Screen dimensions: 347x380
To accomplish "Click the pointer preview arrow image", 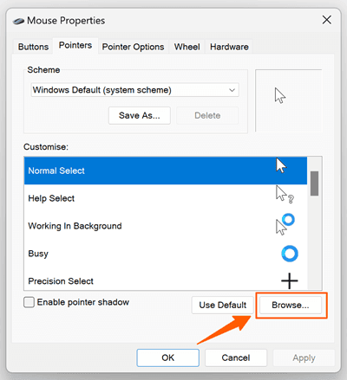I will (x=280, y=95).
